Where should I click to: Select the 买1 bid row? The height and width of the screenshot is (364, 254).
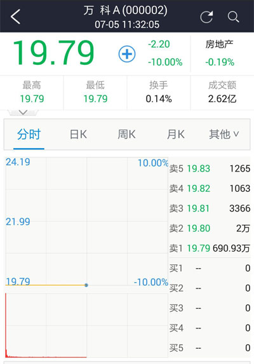210,268
